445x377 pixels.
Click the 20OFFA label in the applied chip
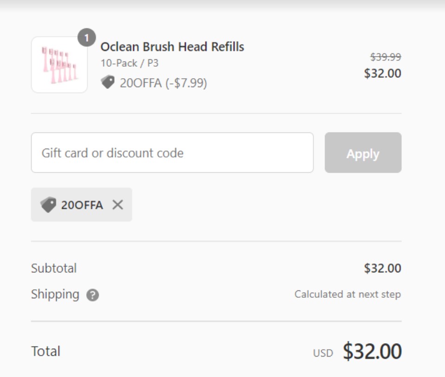pyautogui.click(x=82, y=205)
